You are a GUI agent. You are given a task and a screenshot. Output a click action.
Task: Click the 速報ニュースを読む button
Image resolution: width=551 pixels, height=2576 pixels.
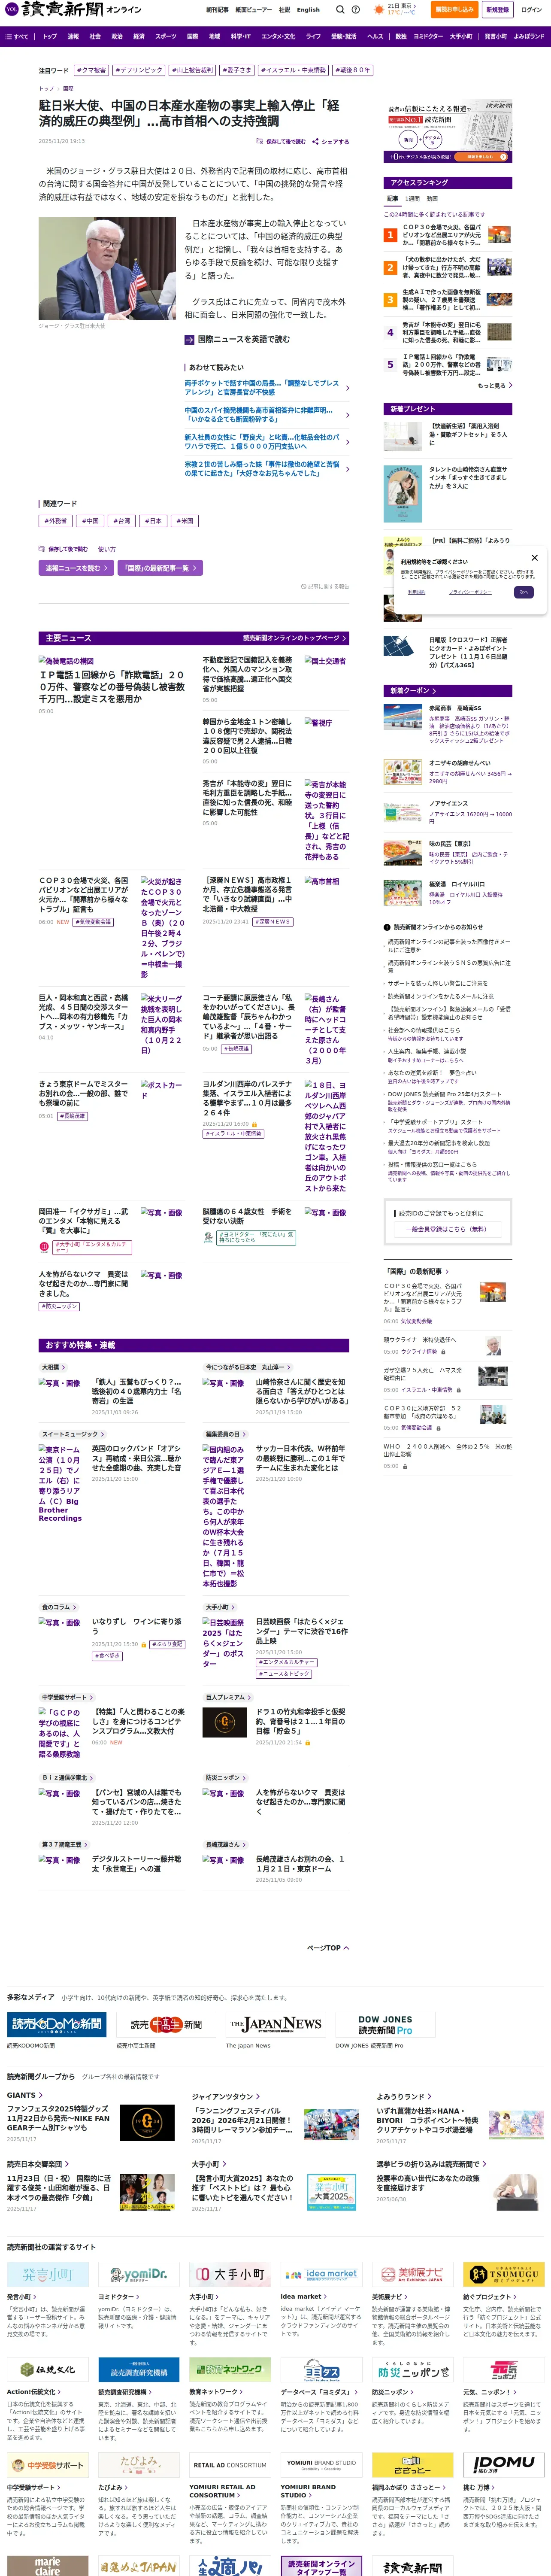75,568
